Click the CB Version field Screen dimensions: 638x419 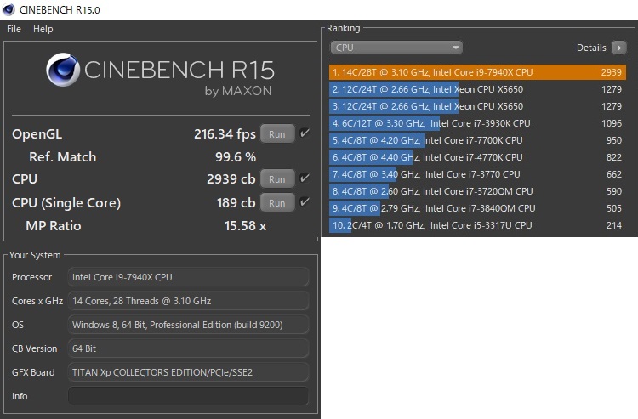point(188,348)
